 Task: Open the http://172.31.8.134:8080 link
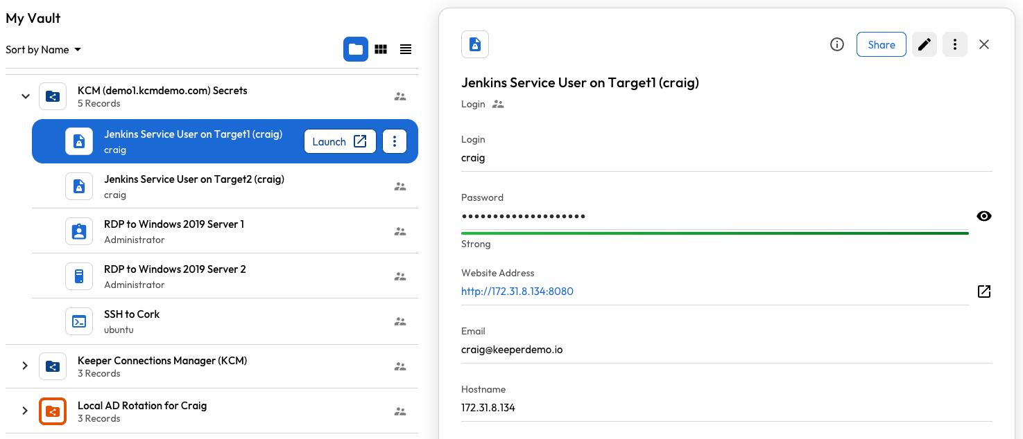click(x=517, y=292)
